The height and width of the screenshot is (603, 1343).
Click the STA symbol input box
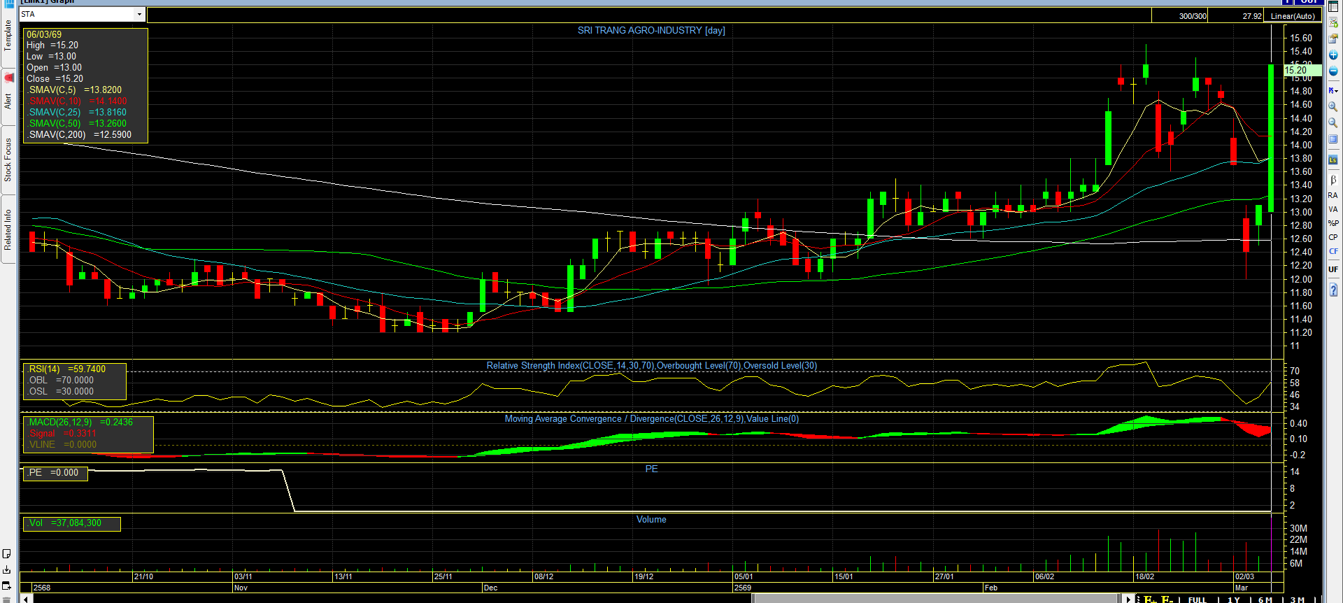click(x=77, y=15)
